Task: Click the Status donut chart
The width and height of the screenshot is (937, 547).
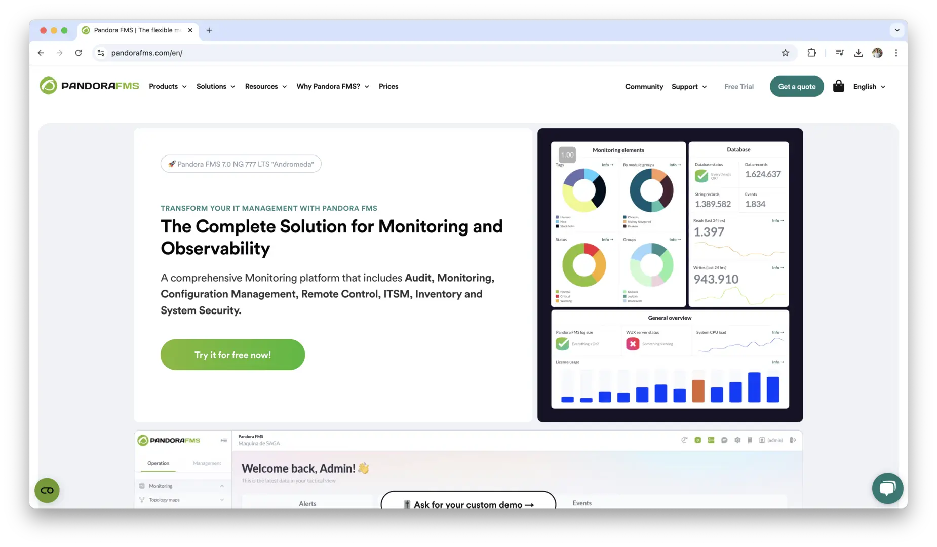Action: pos(584,265)
